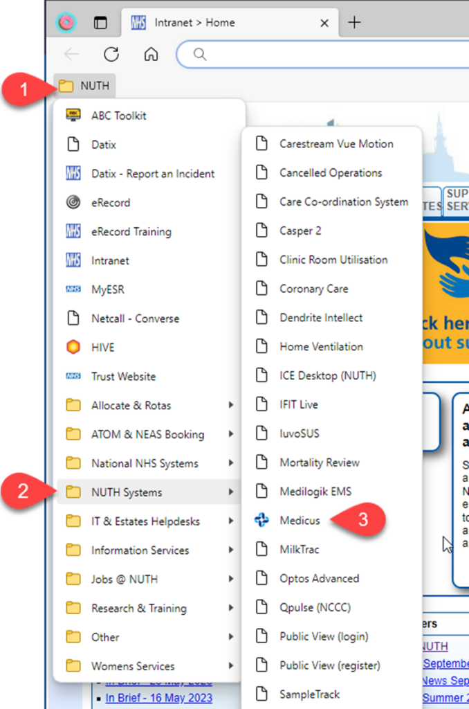
Task: Click the pink donut profile icon
Action: [66, 22]
